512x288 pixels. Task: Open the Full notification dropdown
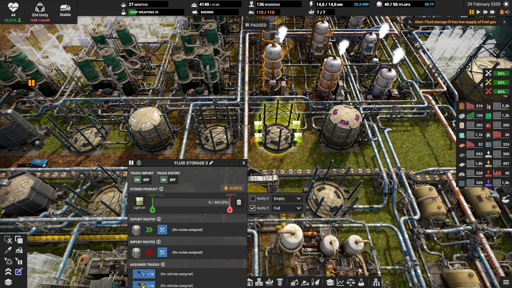(287, 208)
